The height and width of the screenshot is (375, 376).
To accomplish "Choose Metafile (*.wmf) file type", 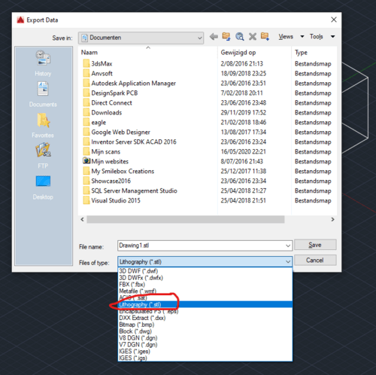I will (205, 291).
